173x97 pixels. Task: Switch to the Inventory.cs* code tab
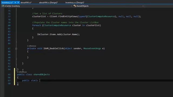pos(7,2)
